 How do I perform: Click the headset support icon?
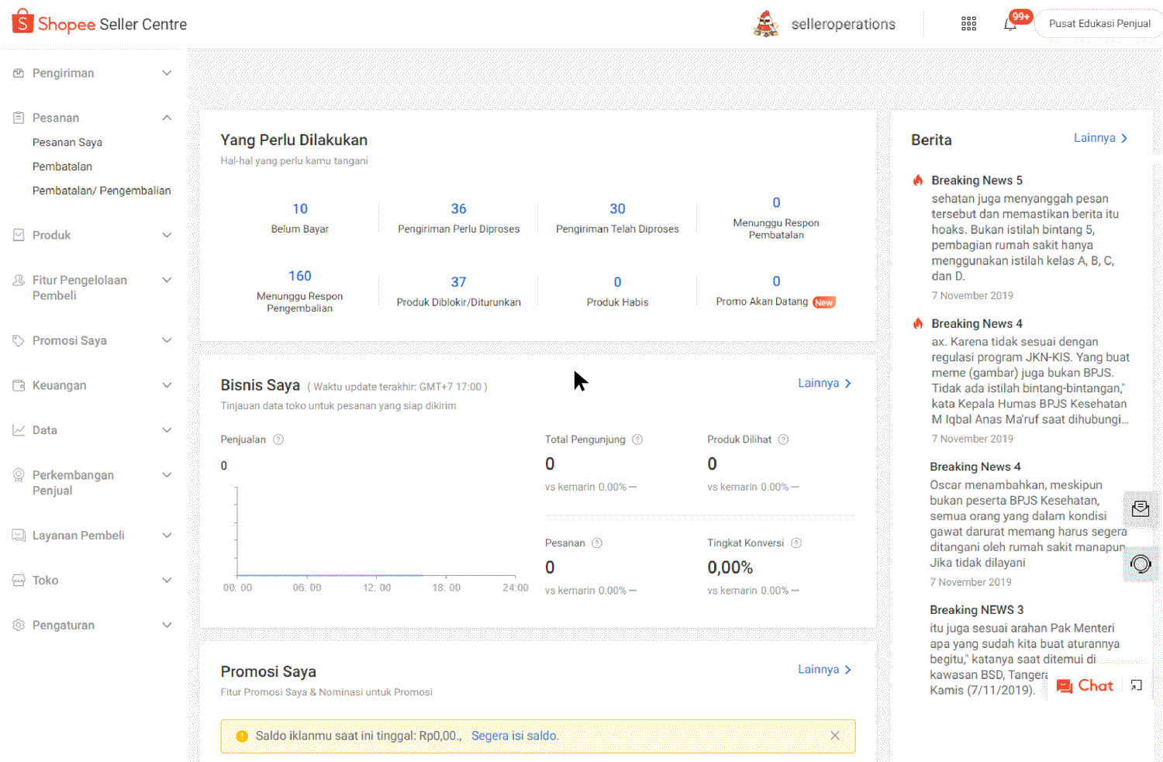[x=1141, y=564]
